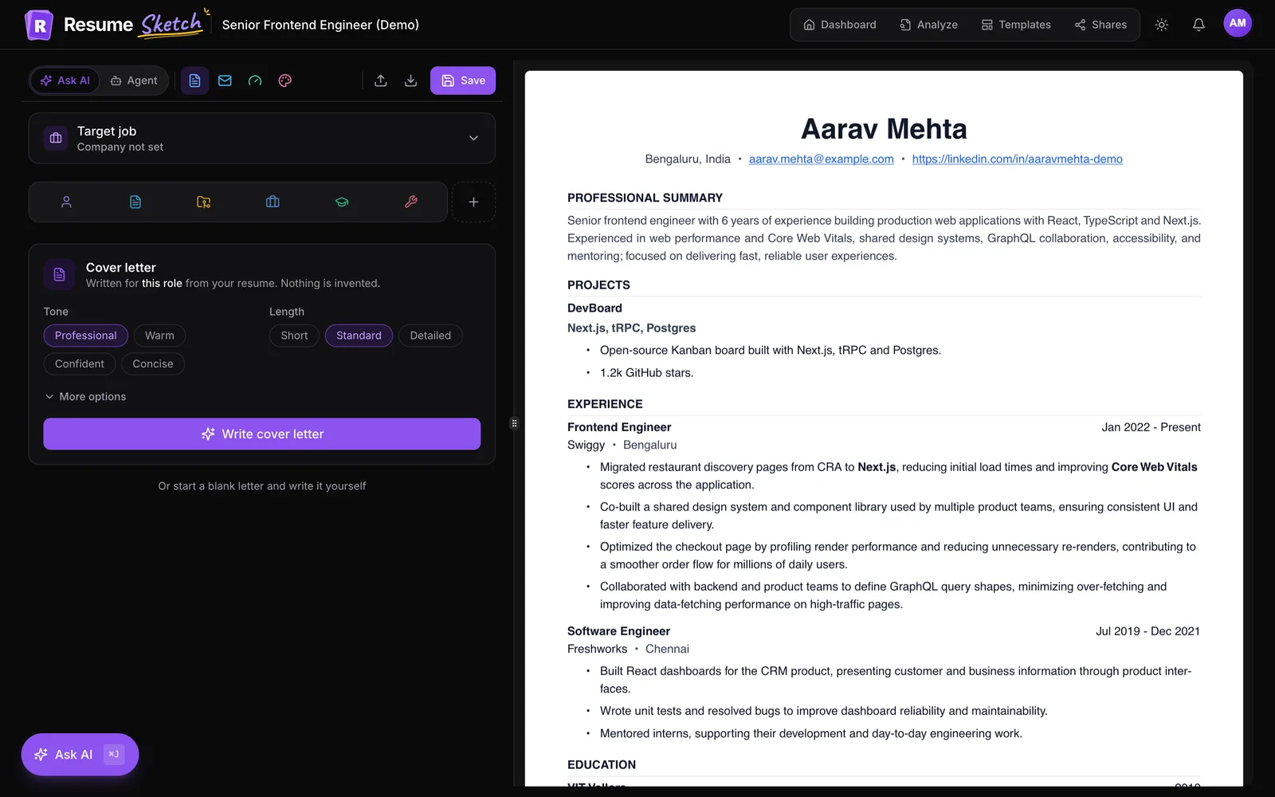Open the aarav.mehta@example.com email link
The width and height of the screenshot is (1275, 797).
(x=822, y=159)
